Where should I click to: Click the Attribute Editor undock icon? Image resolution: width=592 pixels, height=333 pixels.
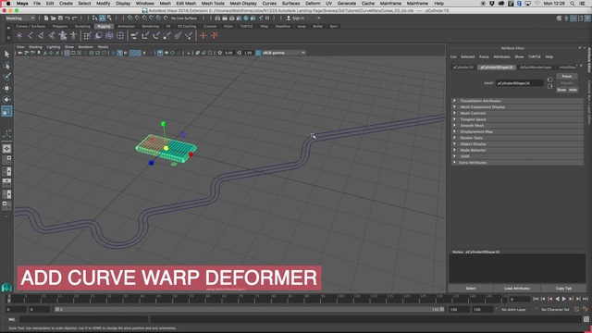[580, 48]
